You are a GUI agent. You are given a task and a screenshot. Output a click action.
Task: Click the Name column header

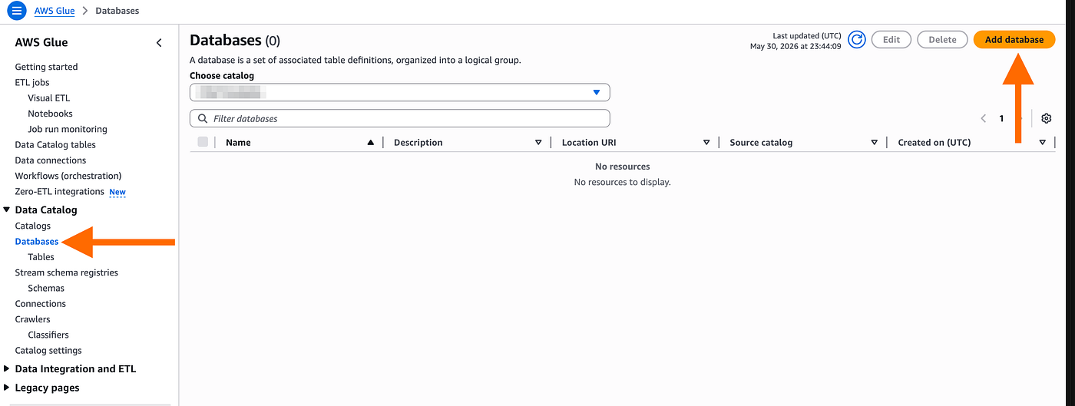[238, 143]
